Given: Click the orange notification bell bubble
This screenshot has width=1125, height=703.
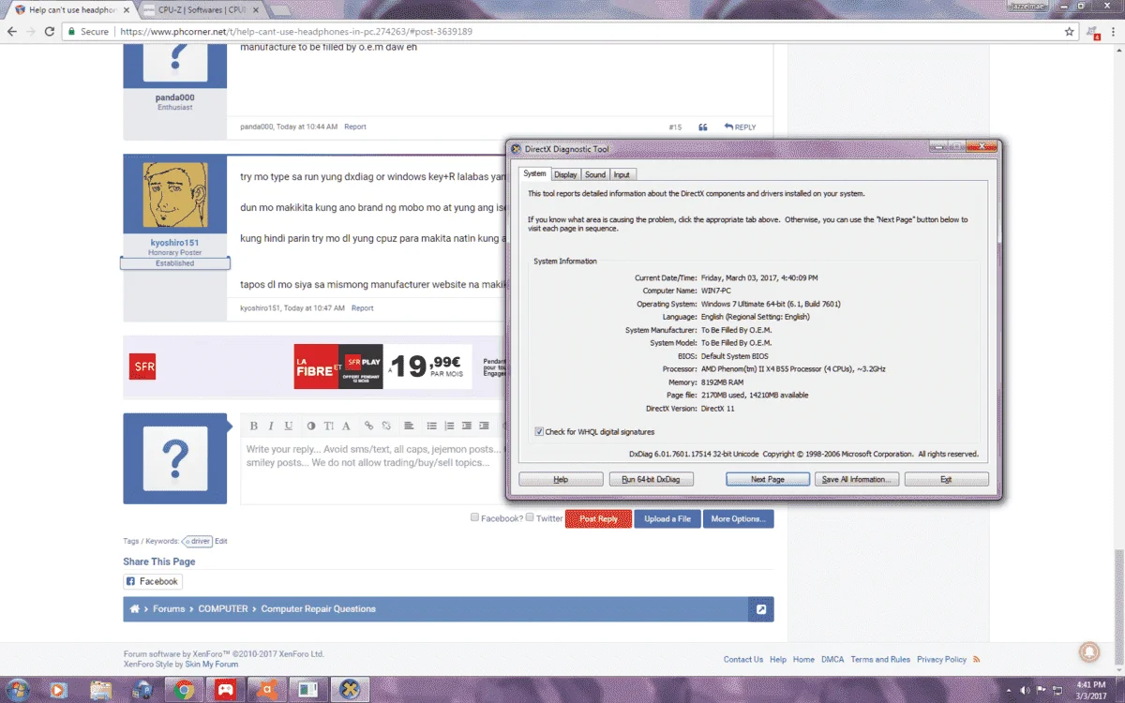Looking at the screenshot, I should (x=1089, y=651).
